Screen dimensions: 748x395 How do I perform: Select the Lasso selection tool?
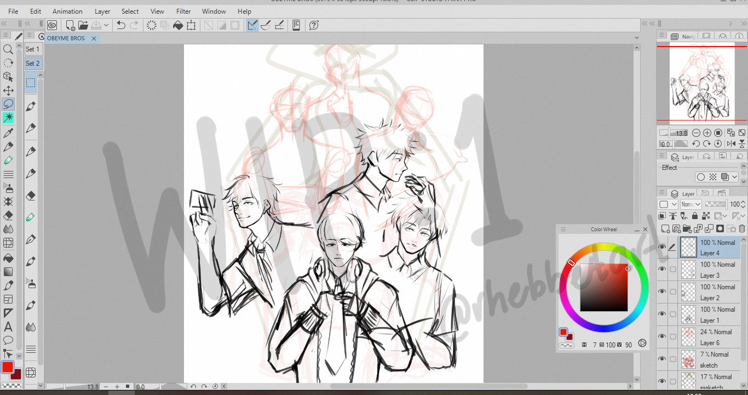(8, 104)
